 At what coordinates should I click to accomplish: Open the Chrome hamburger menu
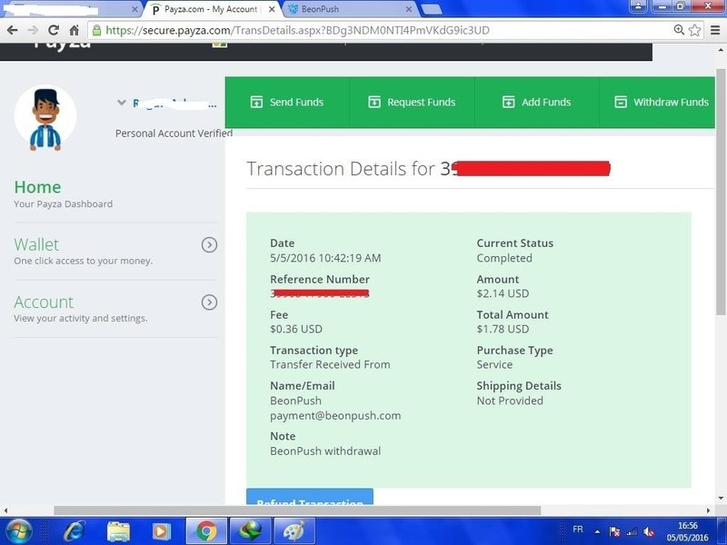pyautogui.click(x=715, y=30)
